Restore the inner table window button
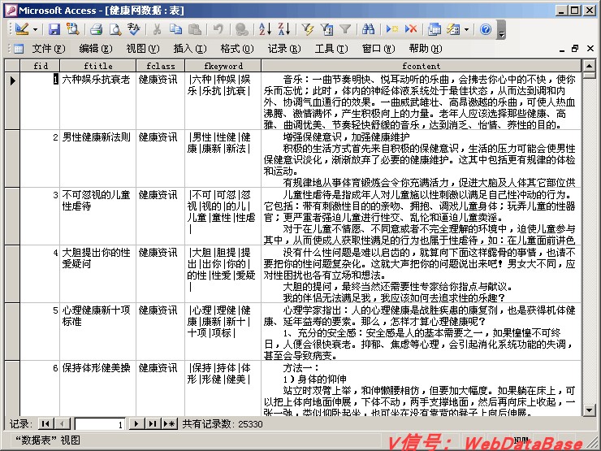The image size is (601, 451). 575,49
